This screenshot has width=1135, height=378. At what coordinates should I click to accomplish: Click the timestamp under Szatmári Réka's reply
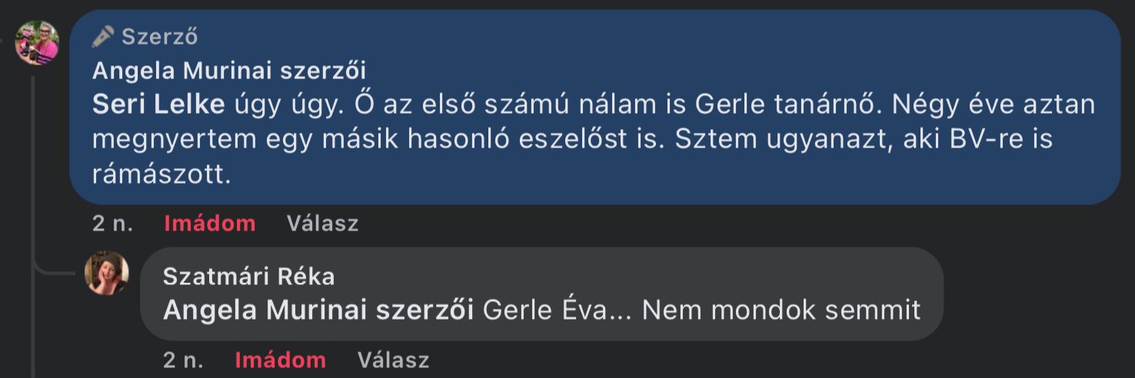pos(183,360)
